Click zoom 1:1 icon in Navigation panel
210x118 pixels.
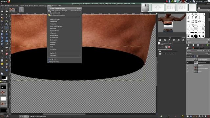point(169,40)
